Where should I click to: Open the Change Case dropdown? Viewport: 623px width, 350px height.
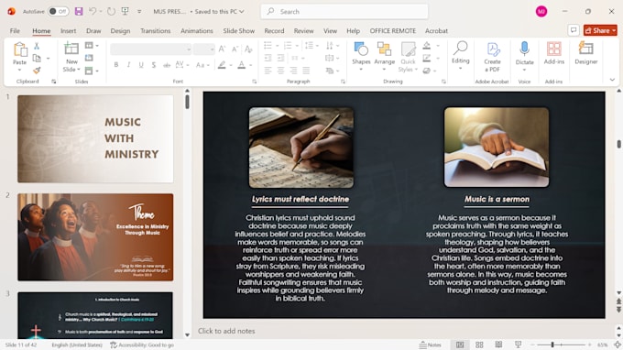(202, 65)
